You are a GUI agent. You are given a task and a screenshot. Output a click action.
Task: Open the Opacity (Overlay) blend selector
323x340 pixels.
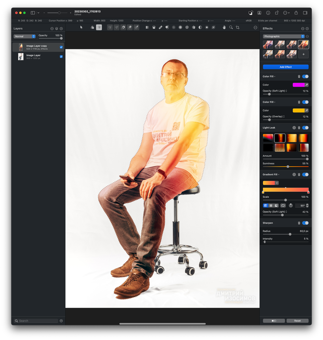(274, 116)
